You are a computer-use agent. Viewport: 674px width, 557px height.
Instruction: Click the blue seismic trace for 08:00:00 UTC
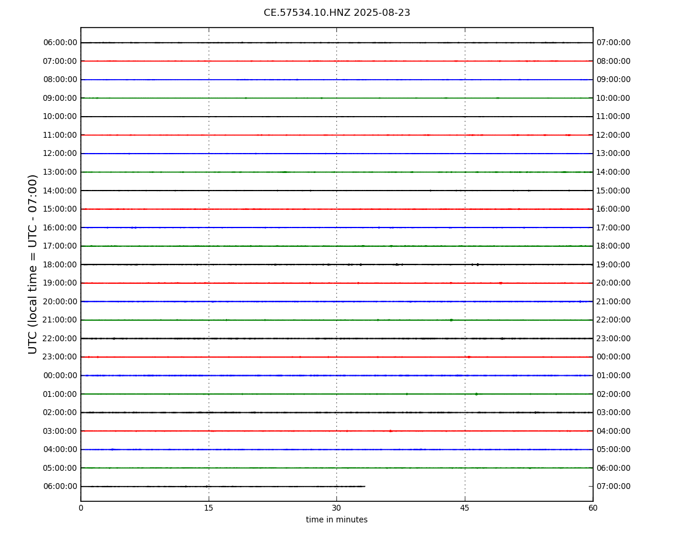click(x=336, y=80)
